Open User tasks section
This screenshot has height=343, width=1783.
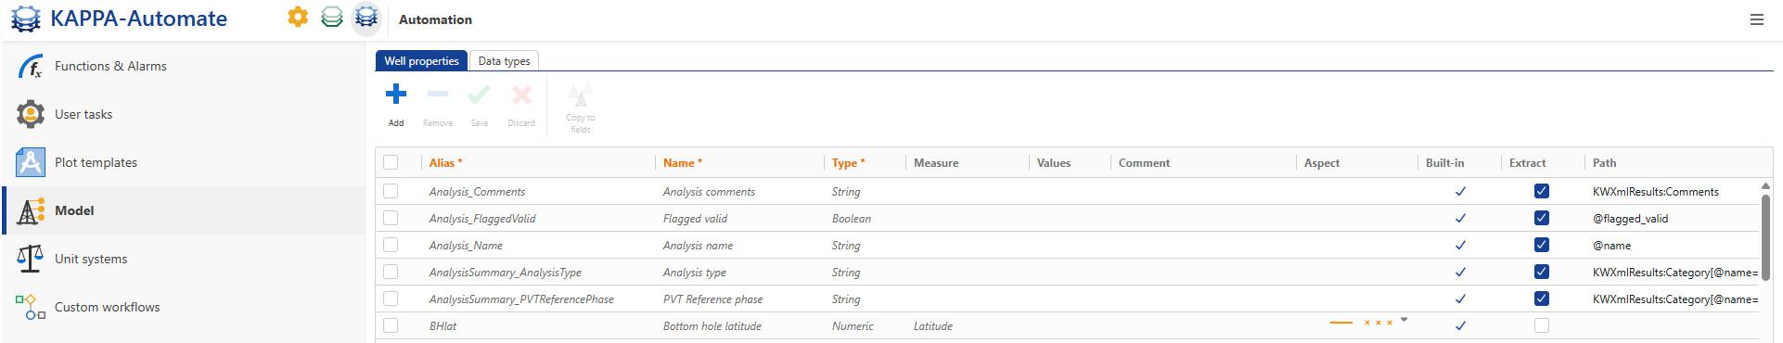(x=184, y=114)
